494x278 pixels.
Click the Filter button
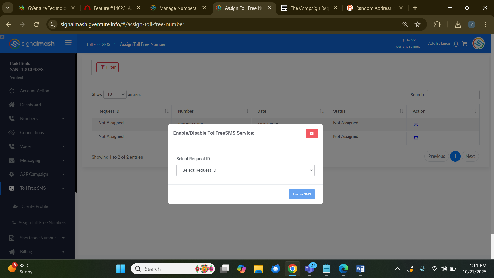coord(108,67)
